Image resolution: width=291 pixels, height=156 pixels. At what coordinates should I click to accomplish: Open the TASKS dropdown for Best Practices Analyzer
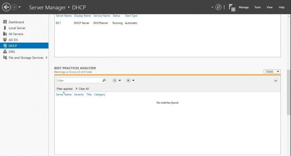272,71
